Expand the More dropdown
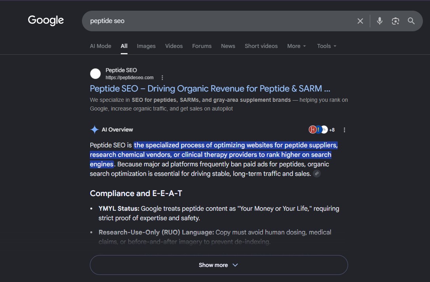This screenshot has height=282, width=430. tap(297, 46)
